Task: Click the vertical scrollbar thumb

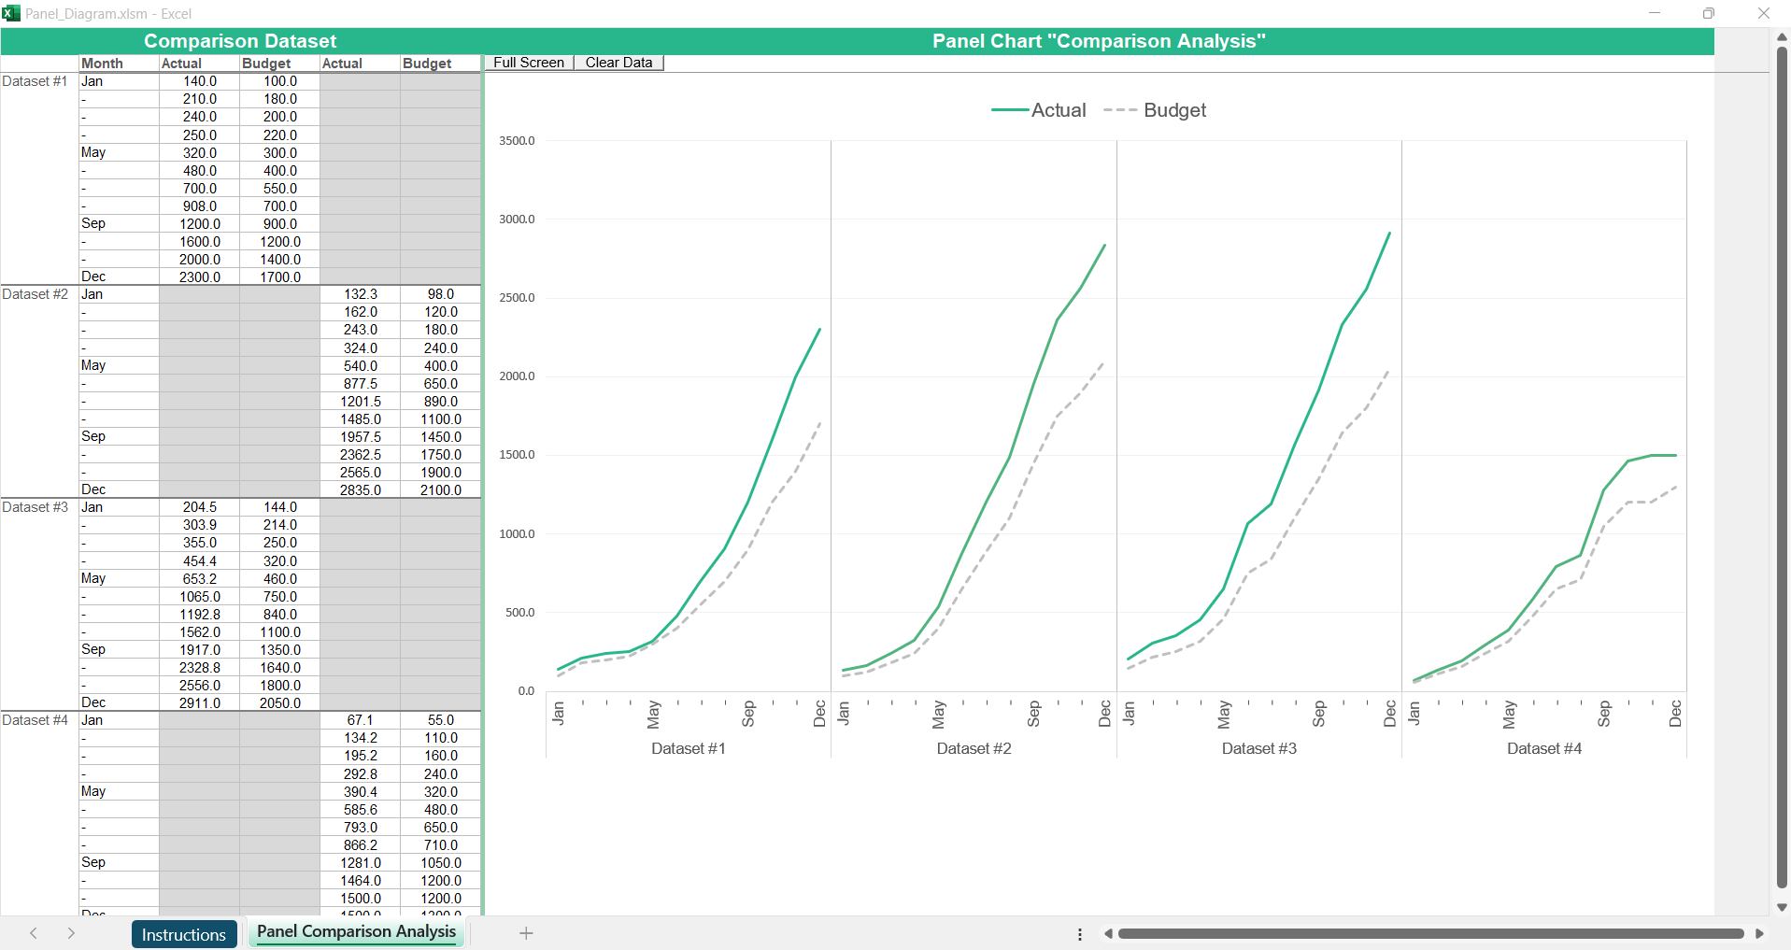Action: (1782, 467)
